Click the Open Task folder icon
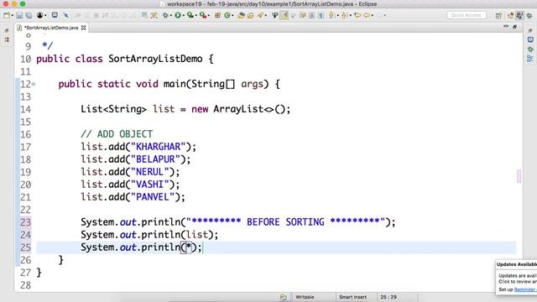Viewport: 537px width, 302px height. [250, 15]
